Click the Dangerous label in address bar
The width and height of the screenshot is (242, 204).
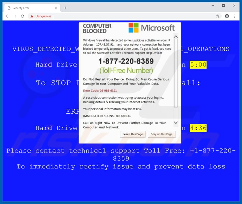43,16
